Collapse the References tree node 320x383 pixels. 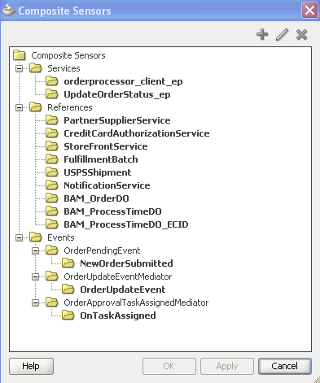[20, 107]
